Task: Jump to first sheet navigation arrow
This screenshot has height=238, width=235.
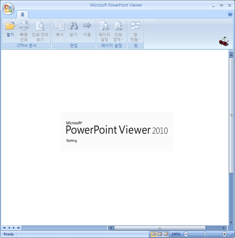Action: [4, 228]
